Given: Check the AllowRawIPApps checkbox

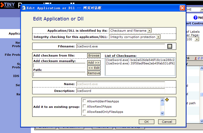Looking at the screenshot, I should 84,106.
